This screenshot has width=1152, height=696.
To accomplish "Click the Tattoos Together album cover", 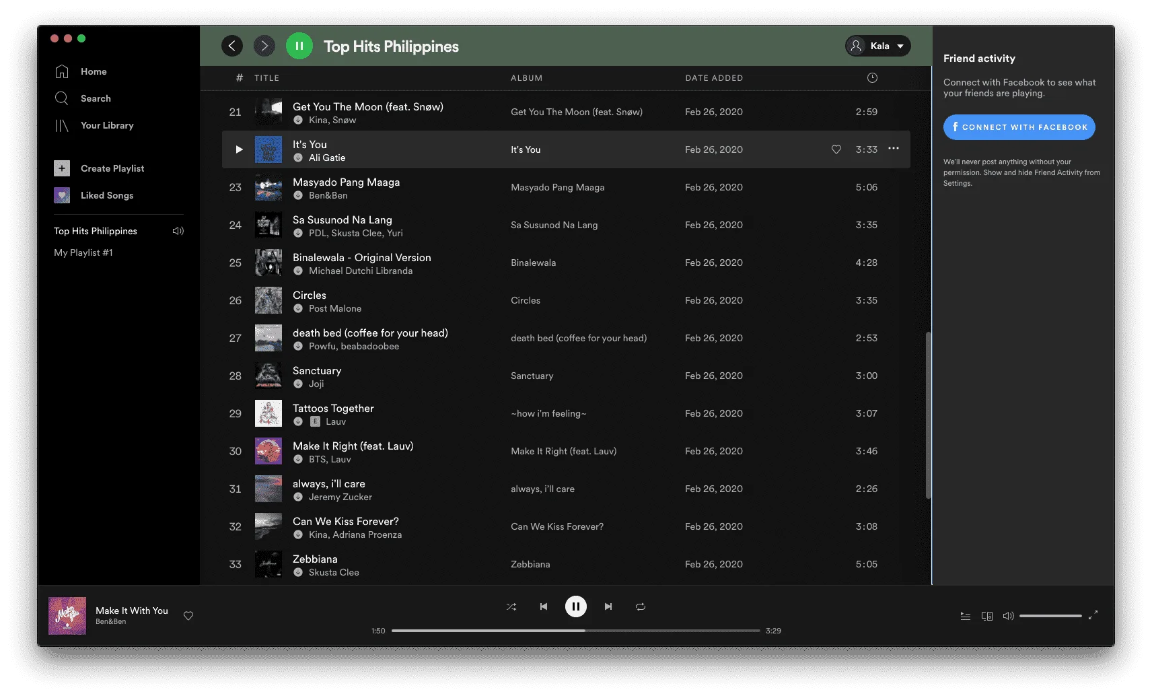I will coord(268,413).
